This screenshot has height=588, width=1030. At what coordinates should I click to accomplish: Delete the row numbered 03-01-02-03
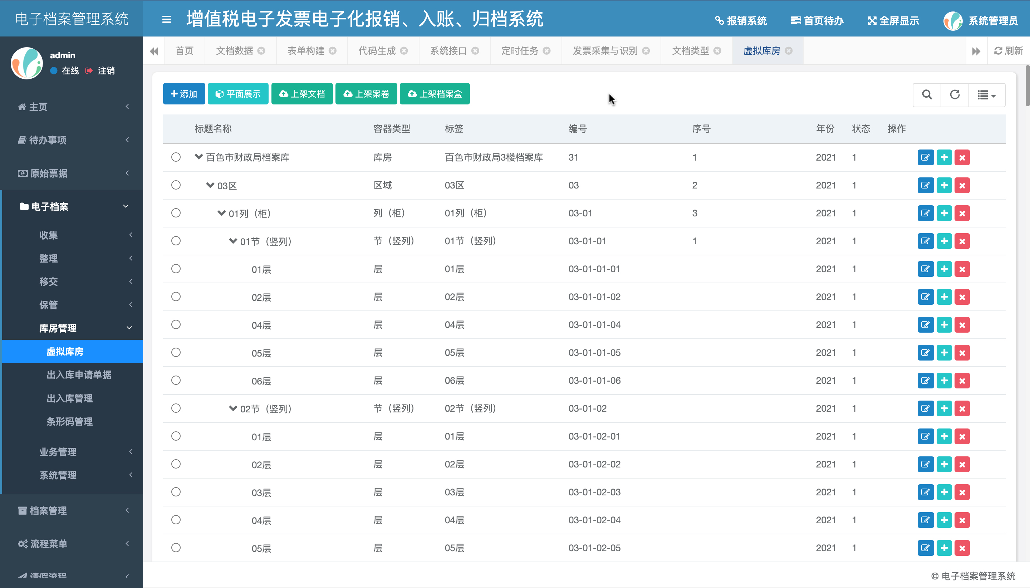point(962,492)
